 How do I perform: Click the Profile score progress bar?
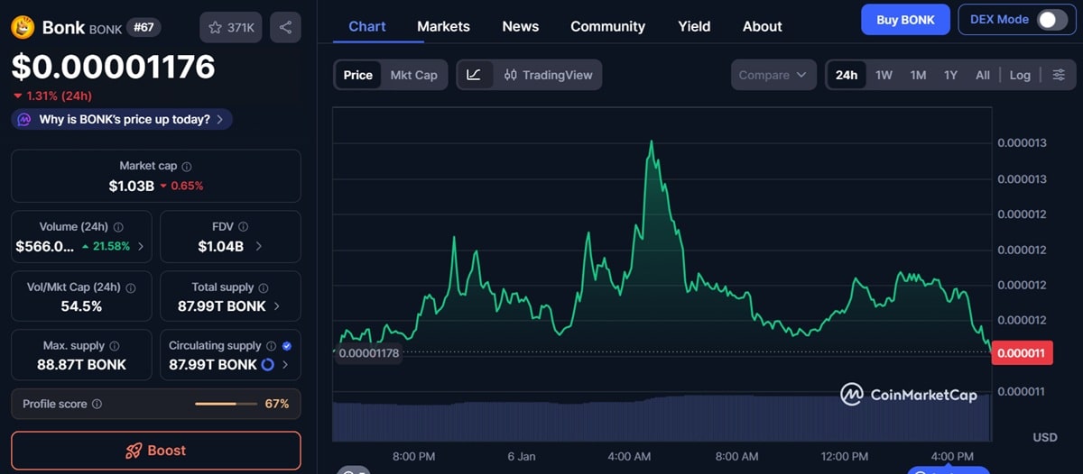coord(226,405)
